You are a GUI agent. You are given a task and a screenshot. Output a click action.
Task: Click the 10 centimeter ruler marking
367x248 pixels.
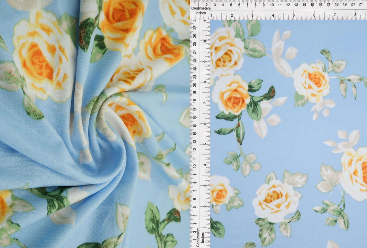coord(272,5)
